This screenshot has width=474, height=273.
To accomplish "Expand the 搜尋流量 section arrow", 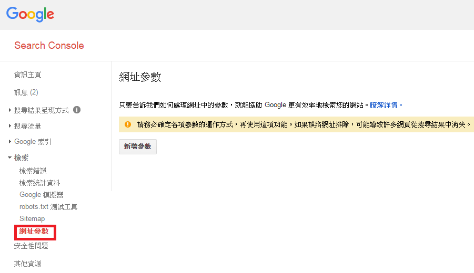I will [x=9, y=126].
